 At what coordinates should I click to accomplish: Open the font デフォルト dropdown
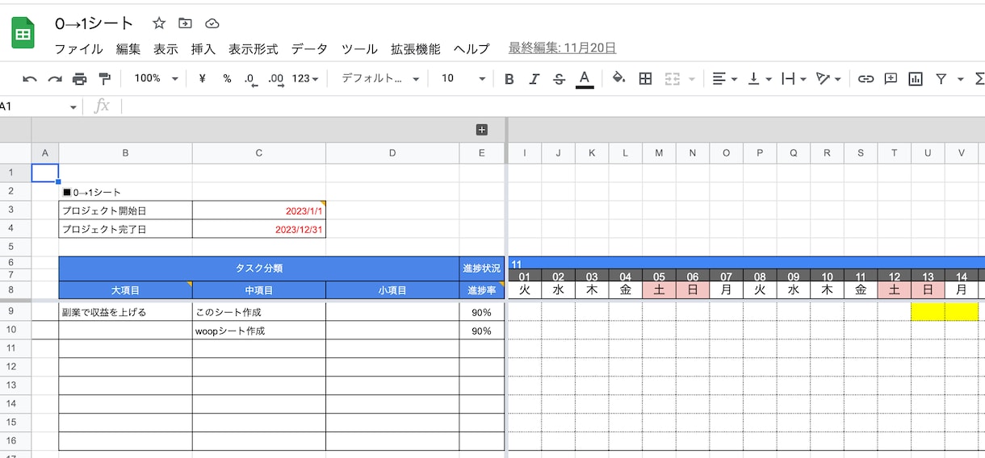click(380, 78)
